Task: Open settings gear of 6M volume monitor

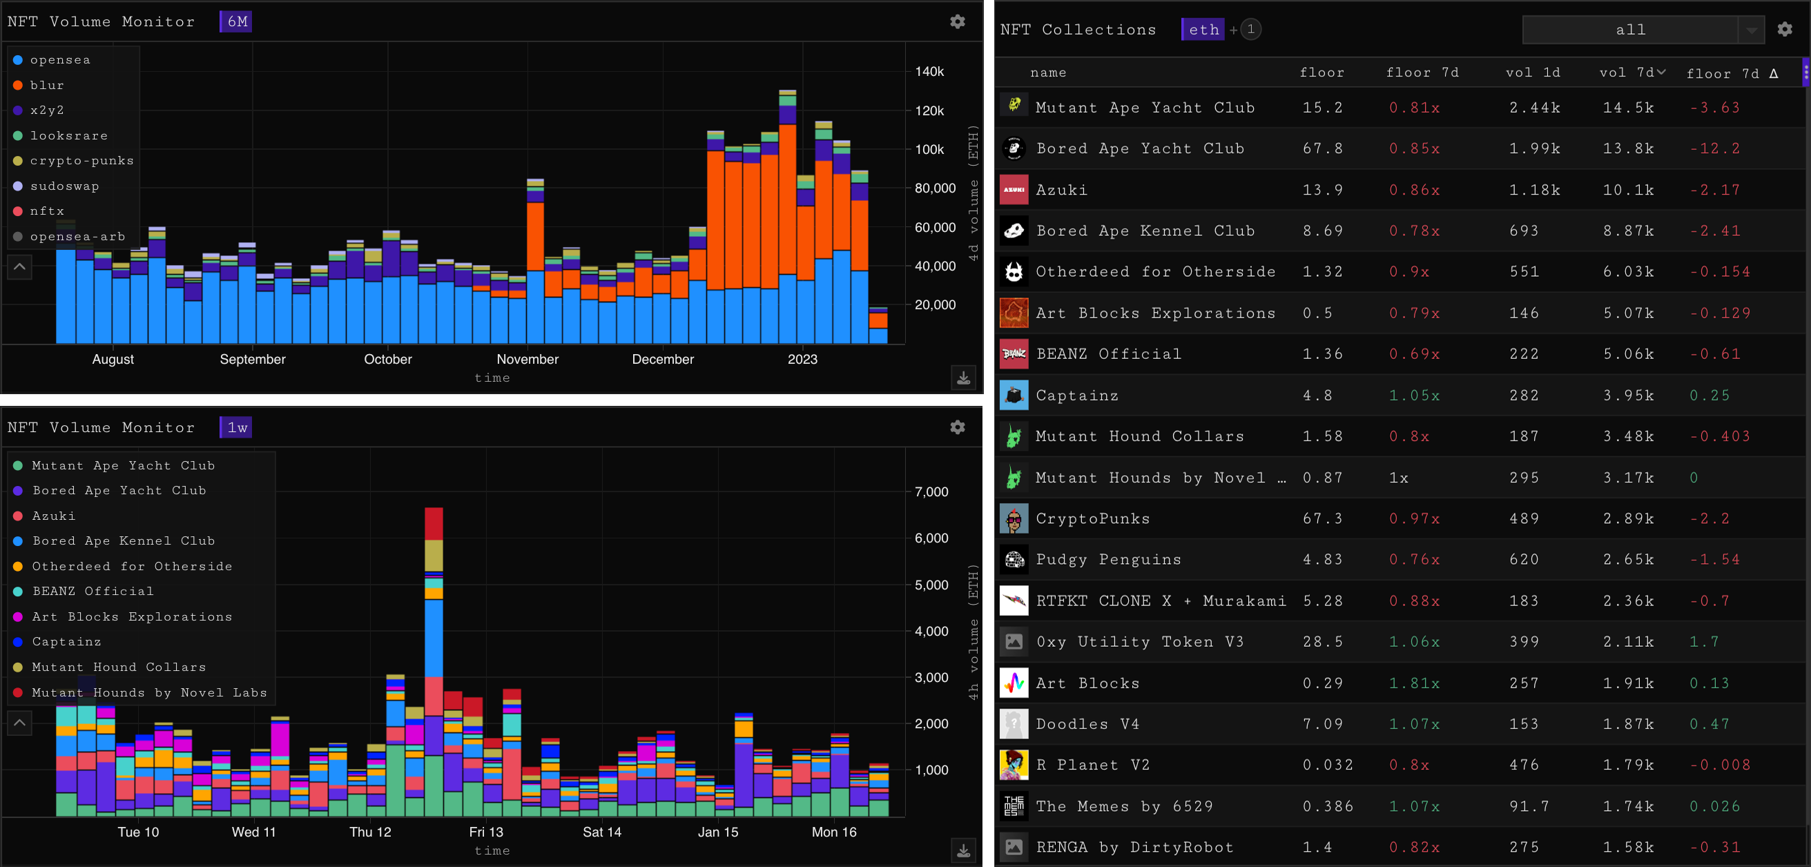Action: click(x=957, y=22)
